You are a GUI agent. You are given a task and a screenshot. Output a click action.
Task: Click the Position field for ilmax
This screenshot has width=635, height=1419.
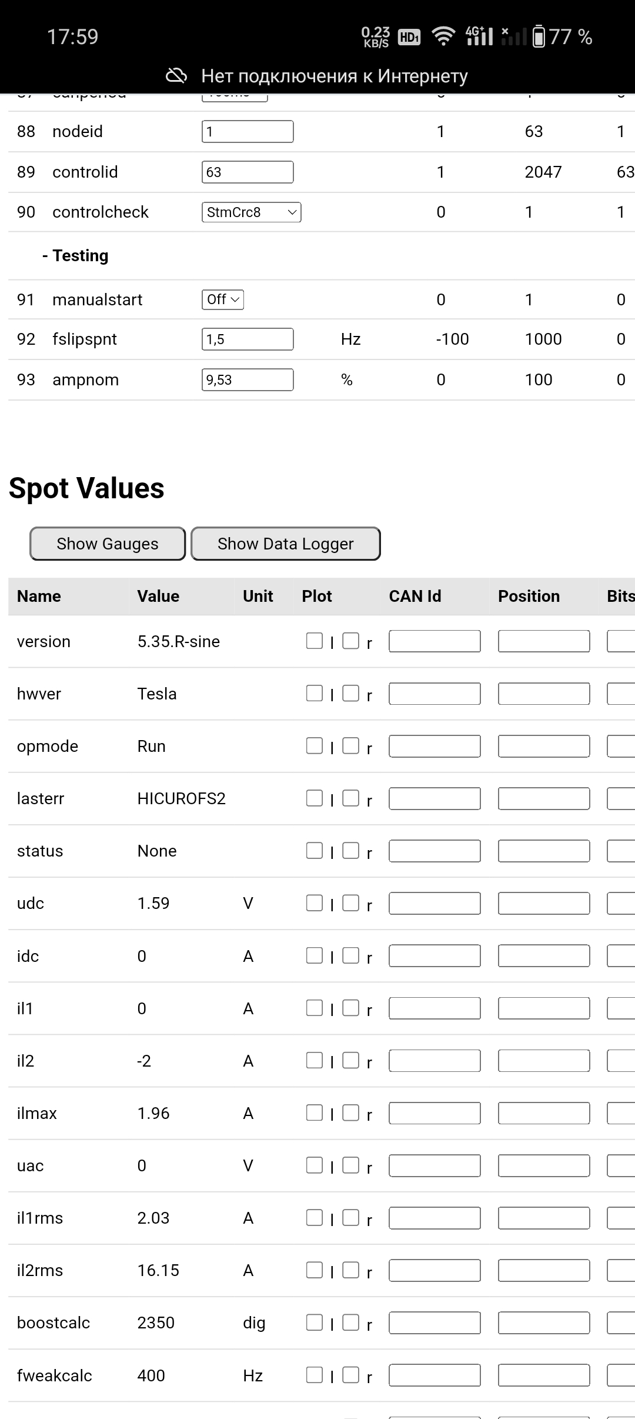[544, 1113]
